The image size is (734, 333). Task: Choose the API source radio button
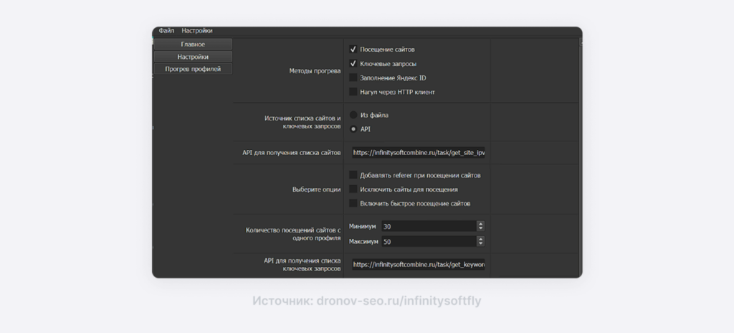click(x=353, y=129)
